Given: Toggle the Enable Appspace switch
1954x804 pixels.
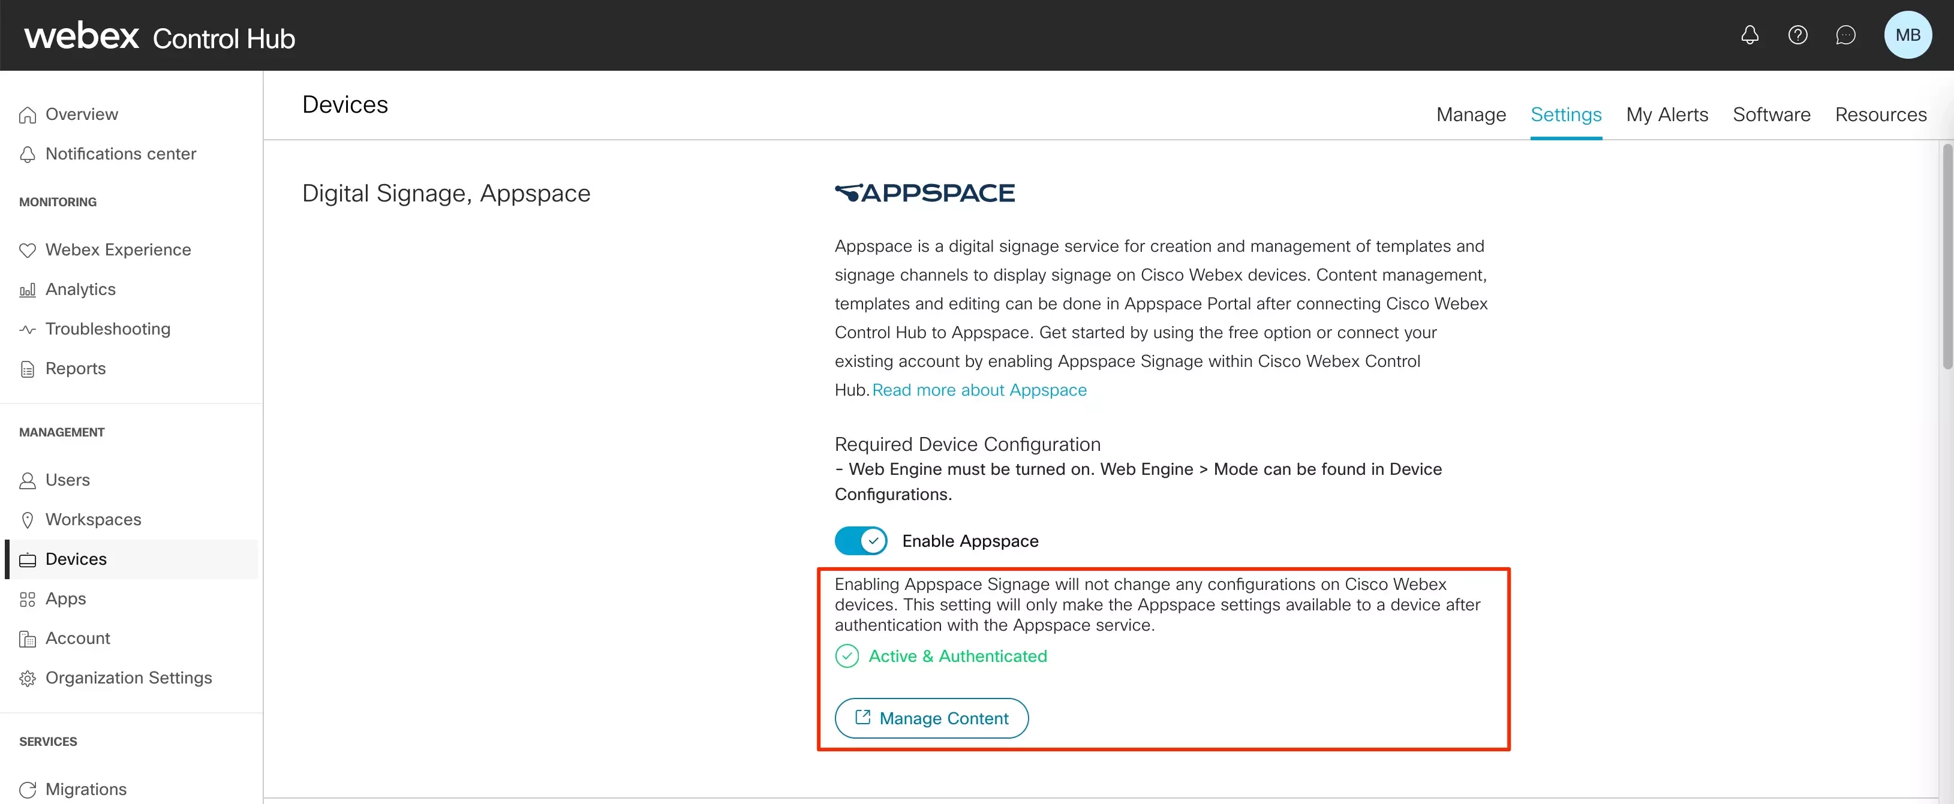Looking at the screenshot, I should click(x=860, y=541).
